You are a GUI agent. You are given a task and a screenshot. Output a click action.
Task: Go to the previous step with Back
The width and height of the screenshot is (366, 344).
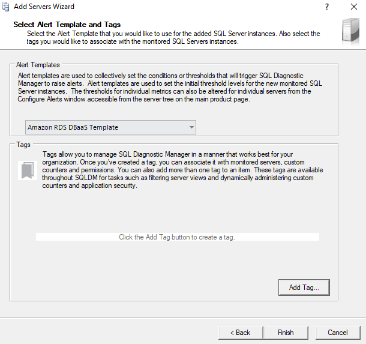point(239,332)
